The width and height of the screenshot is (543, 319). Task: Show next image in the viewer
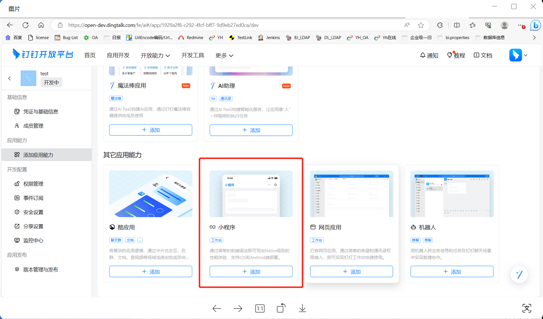point(238,308)
